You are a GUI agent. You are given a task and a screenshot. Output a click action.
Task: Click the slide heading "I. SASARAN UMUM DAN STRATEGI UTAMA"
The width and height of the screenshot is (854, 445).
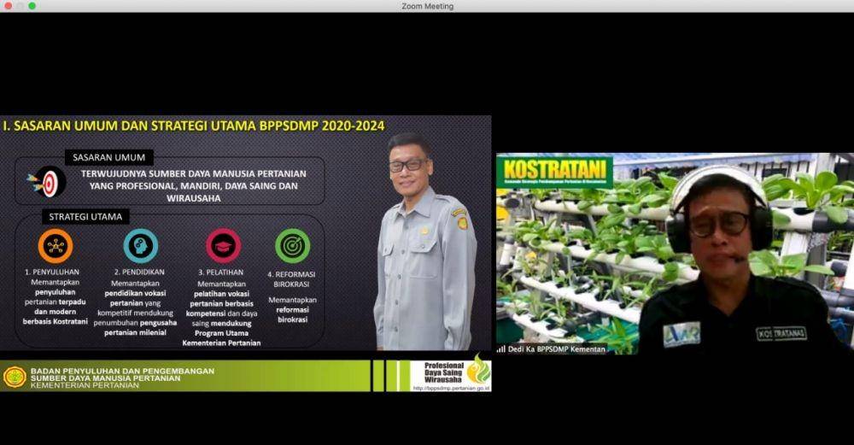130,126
